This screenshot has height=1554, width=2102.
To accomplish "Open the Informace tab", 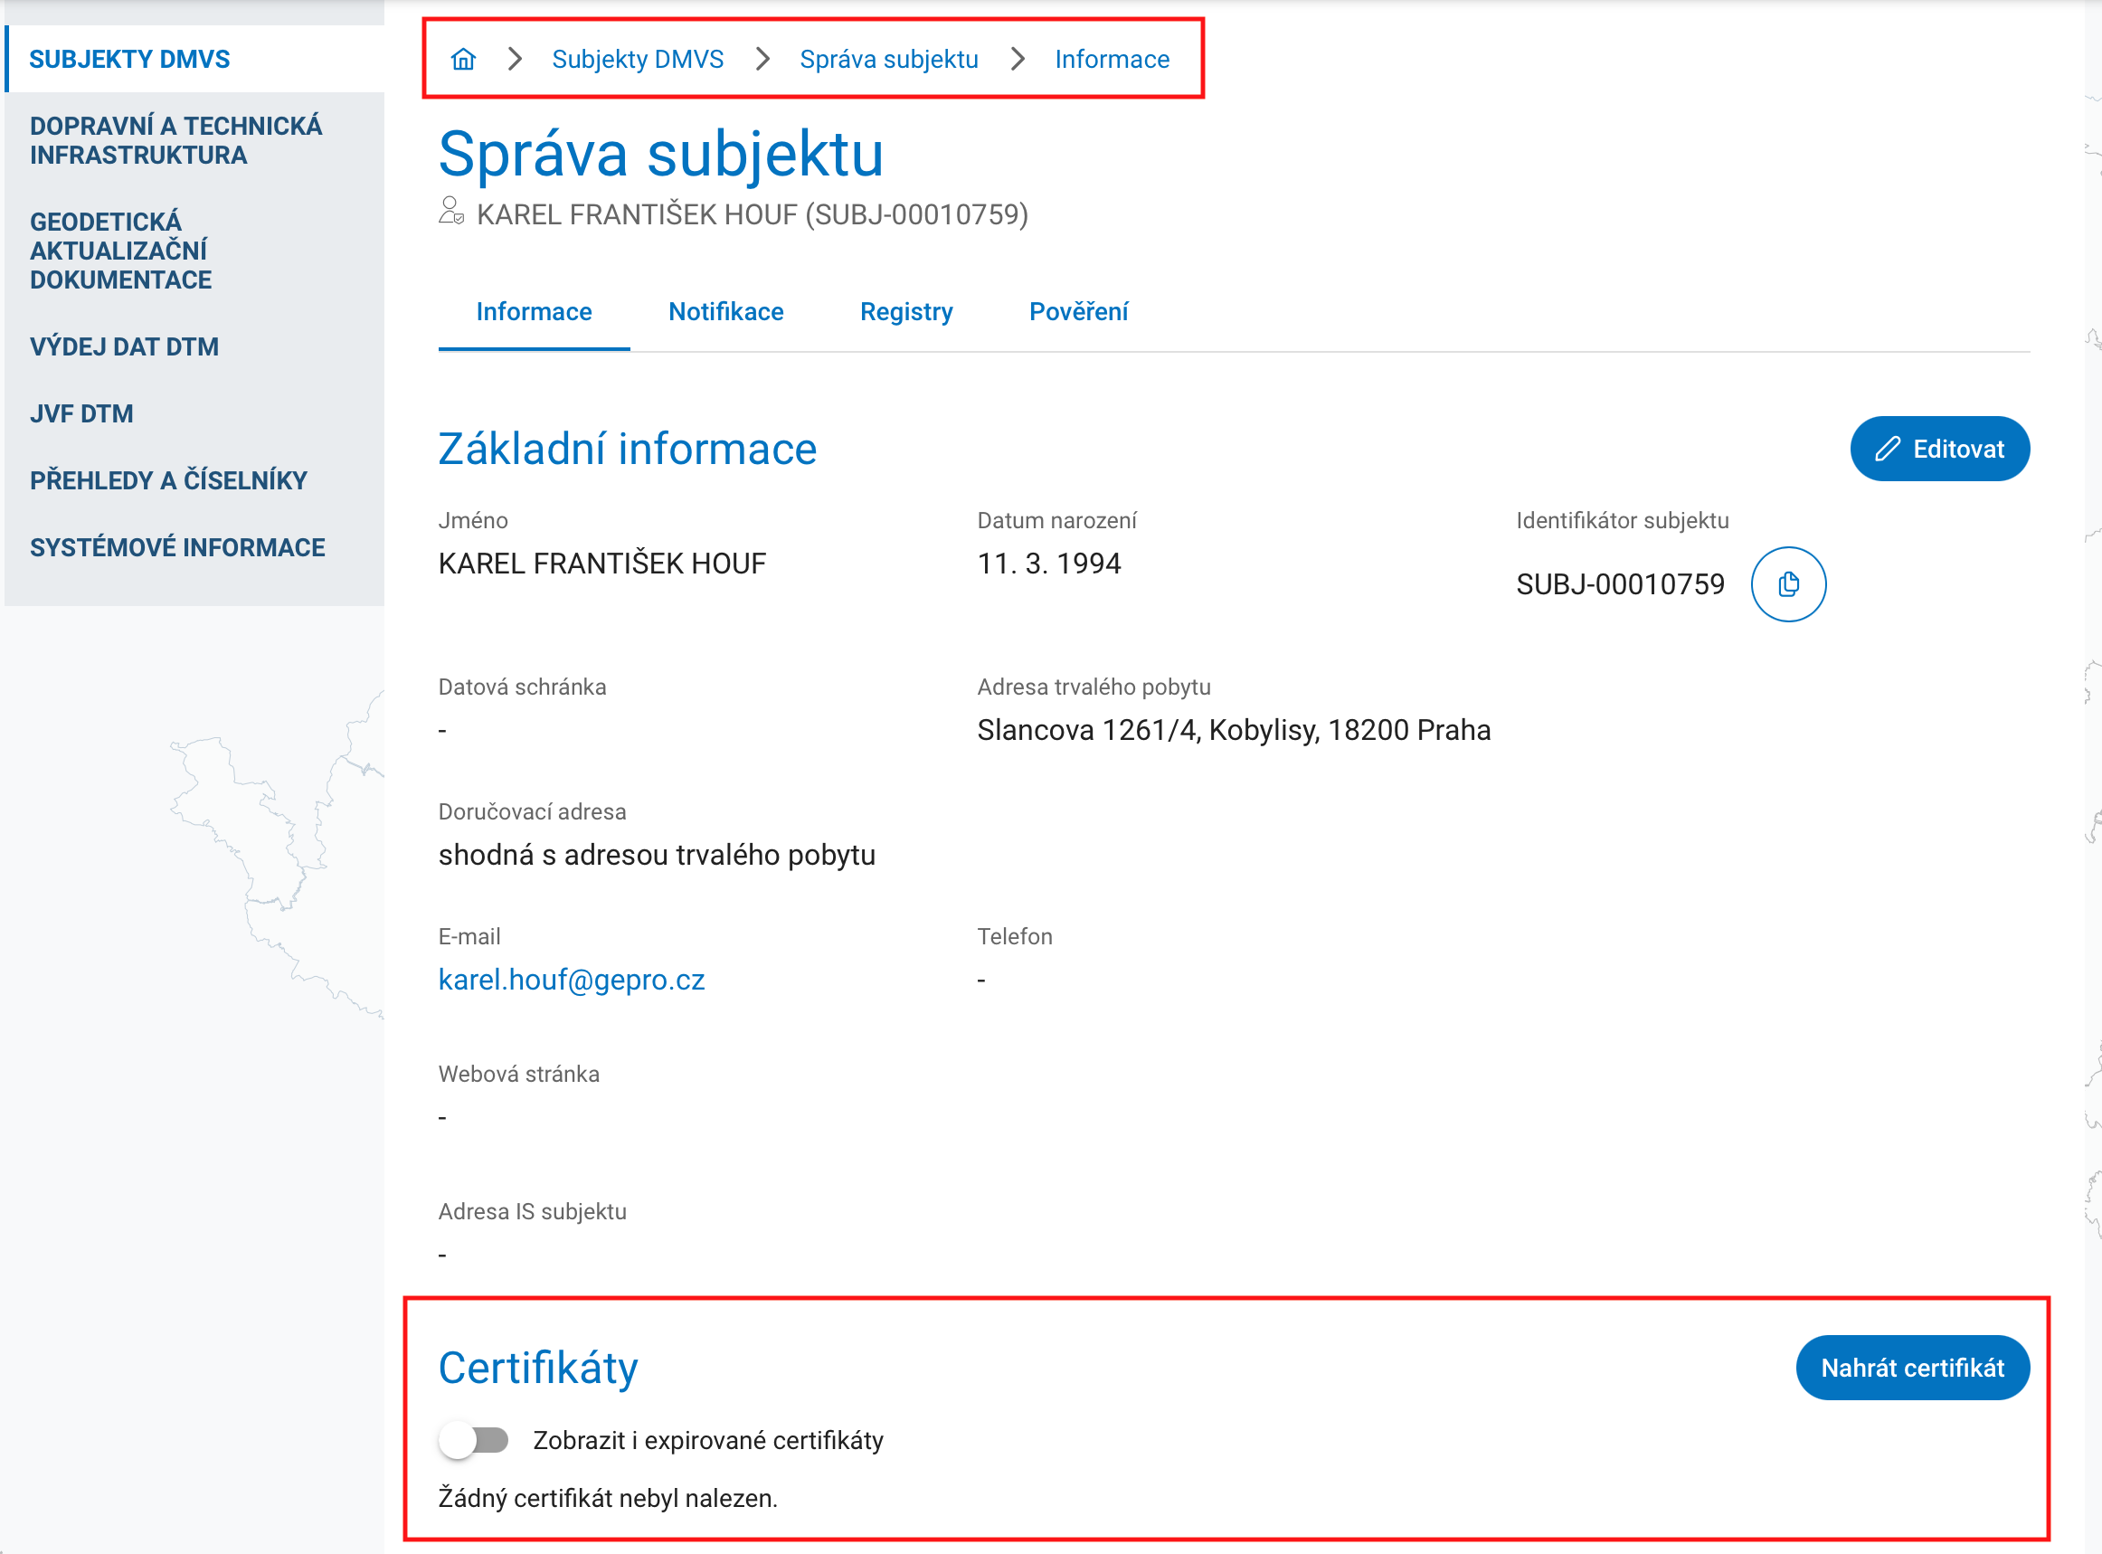I will [534, 311].
